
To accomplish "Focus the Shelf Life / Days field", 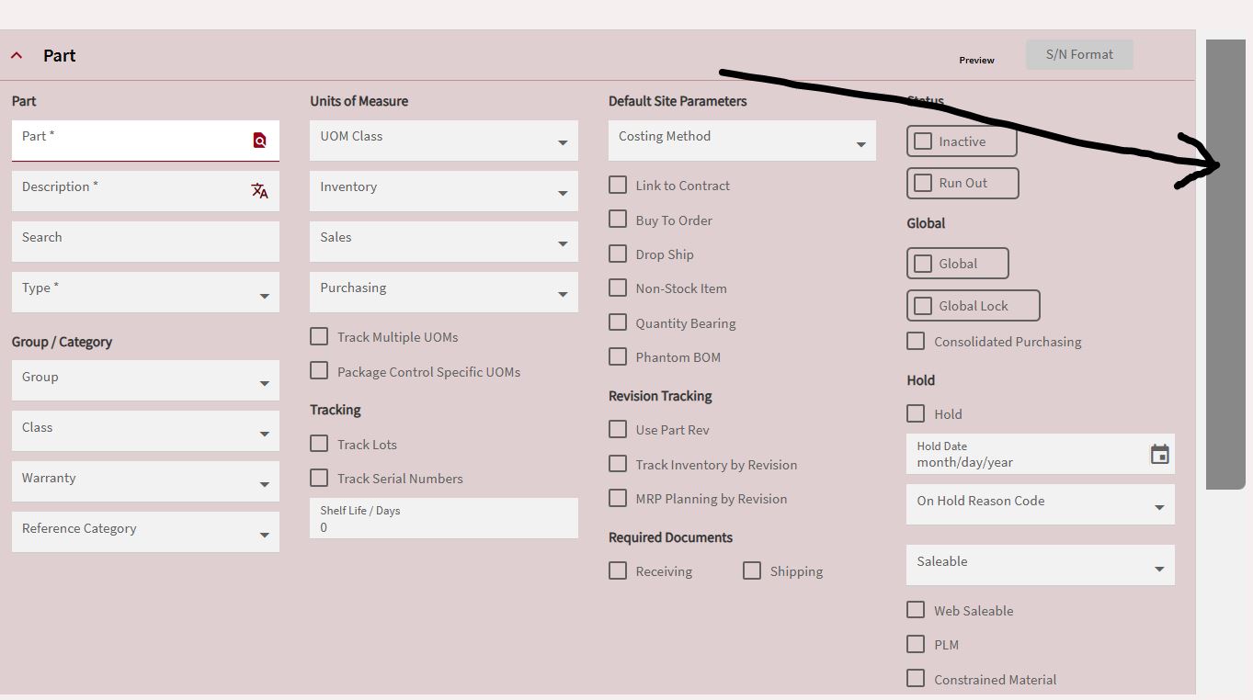I will coord(443,526).
